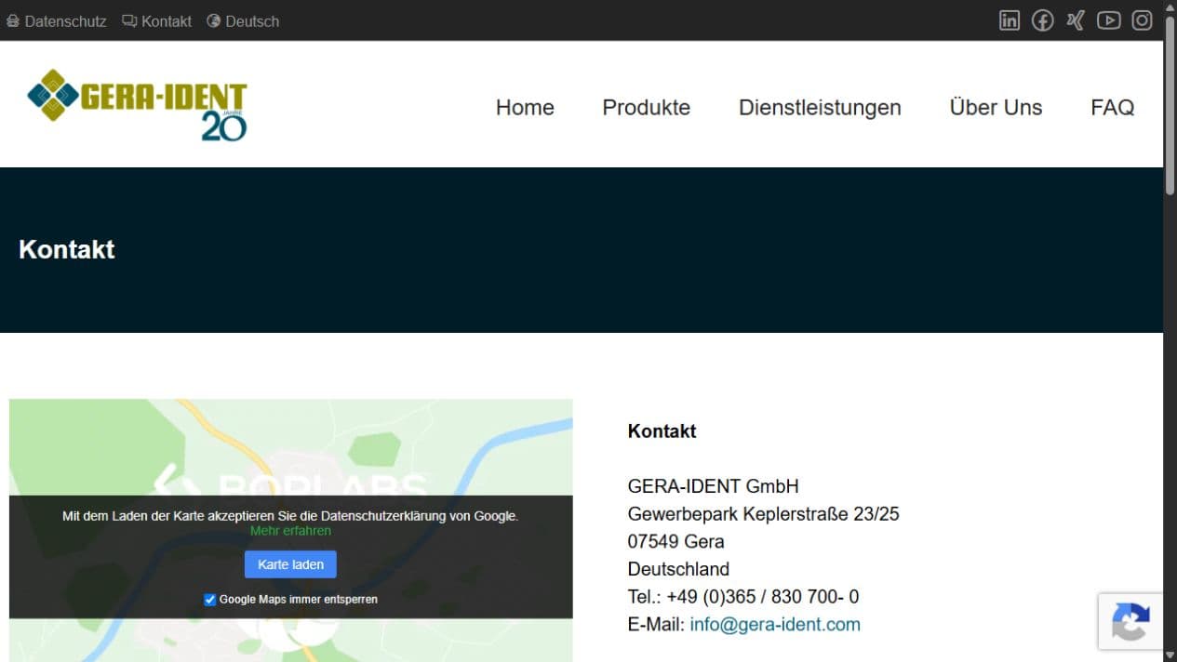Open the Deutsch language selector
Image resolution: width=1177 pixels, height=662 pixels.
[x=243, y=20]
